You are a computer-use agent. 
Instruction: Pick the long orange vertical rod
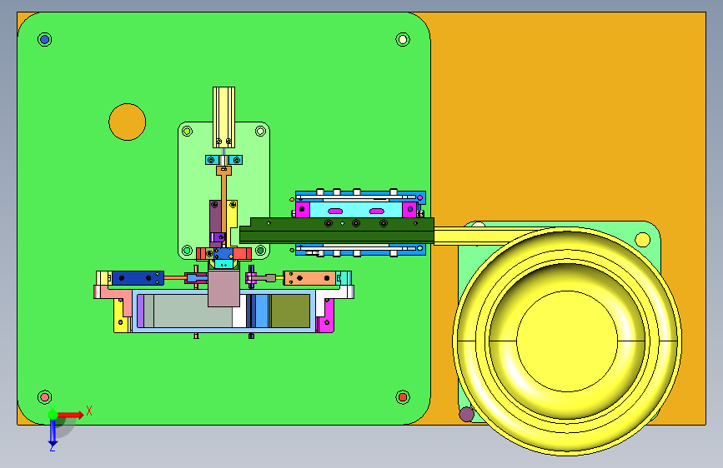tap(223, 201)
